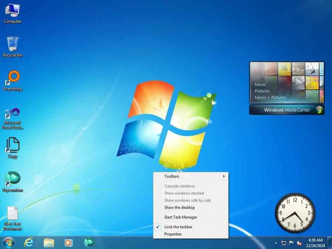The width and height of the screenshot is (332, 249).
Task: Select Music in the Media Center gadget
Action: point(260,85)
